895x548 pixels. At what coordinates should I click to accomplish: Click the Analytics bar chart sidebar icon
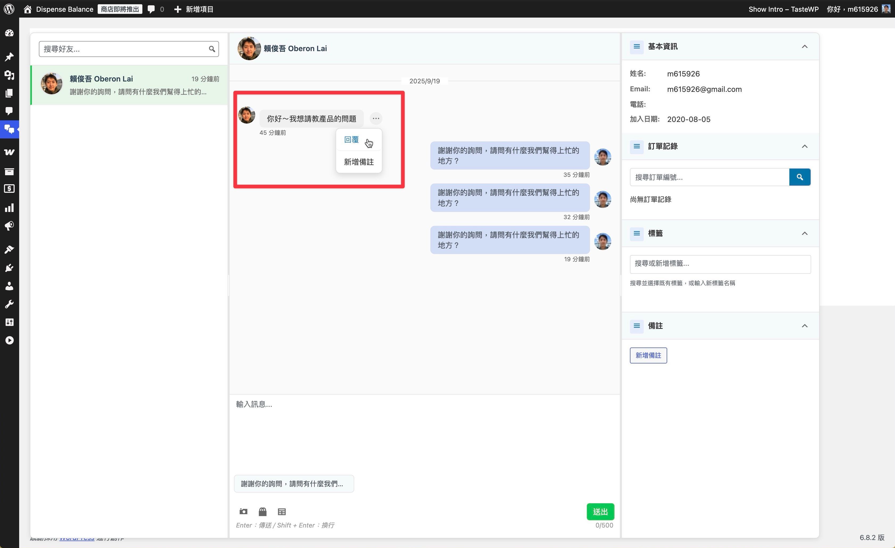[x=9, y=208]
